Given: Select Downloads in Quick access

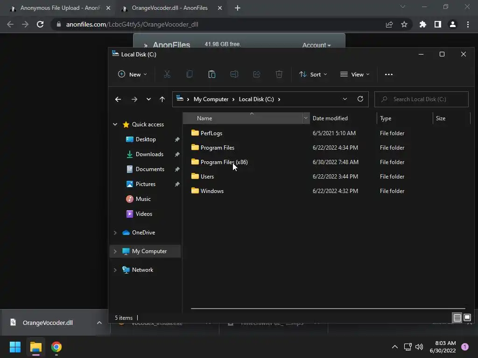Looking at the screenshot, I should point(149,154).
